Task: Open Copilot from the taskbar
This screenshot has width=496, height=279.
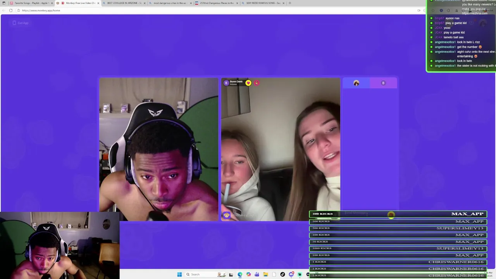Action: 248,274
